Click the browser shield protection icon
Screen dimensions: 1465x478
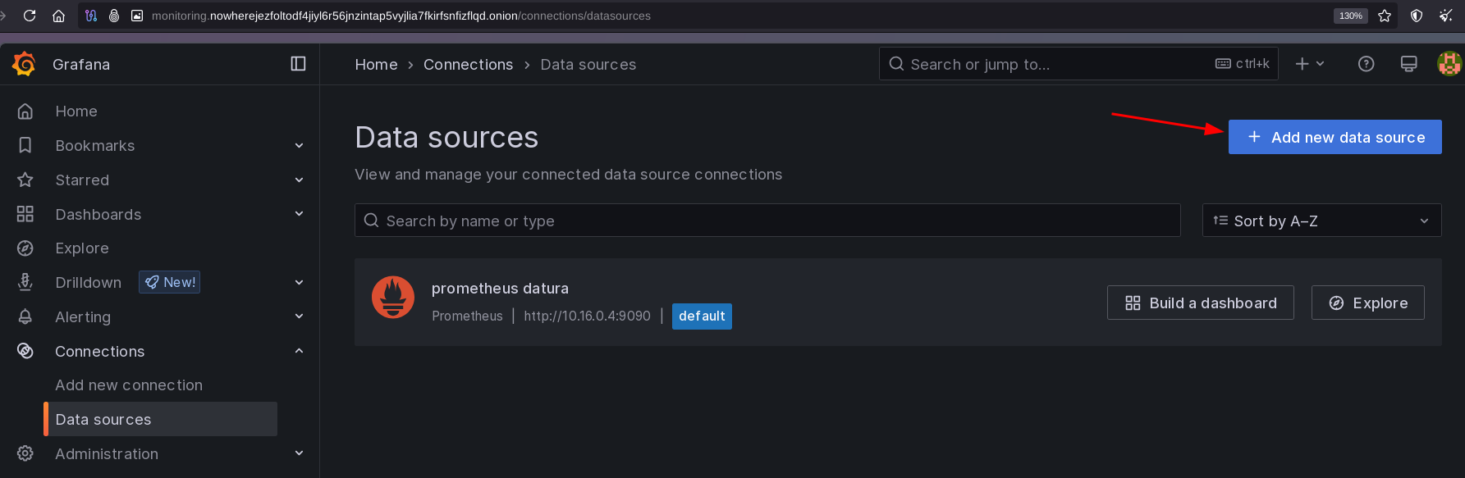tap(1416, 16)
